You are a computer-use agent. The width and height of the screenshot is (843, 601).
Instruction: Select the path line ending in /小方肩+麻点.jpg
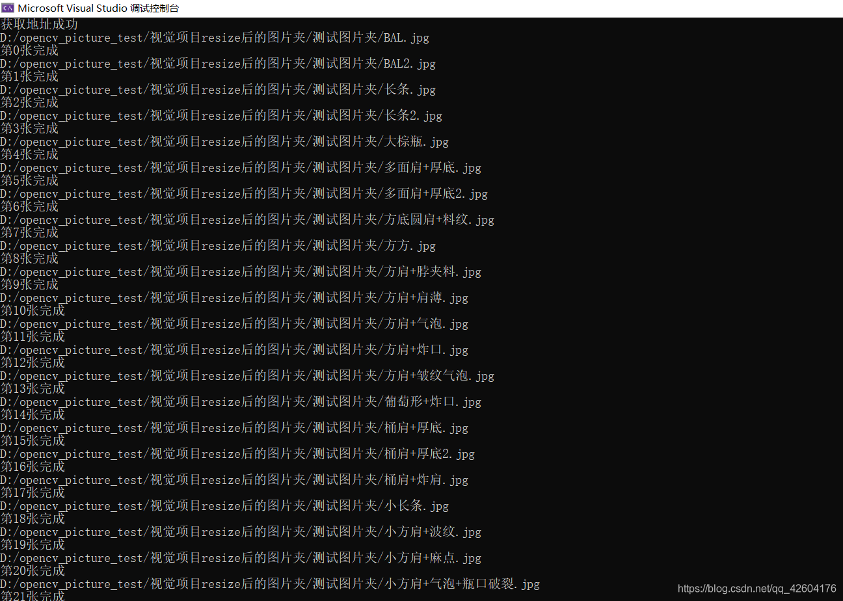coord(241,558)
